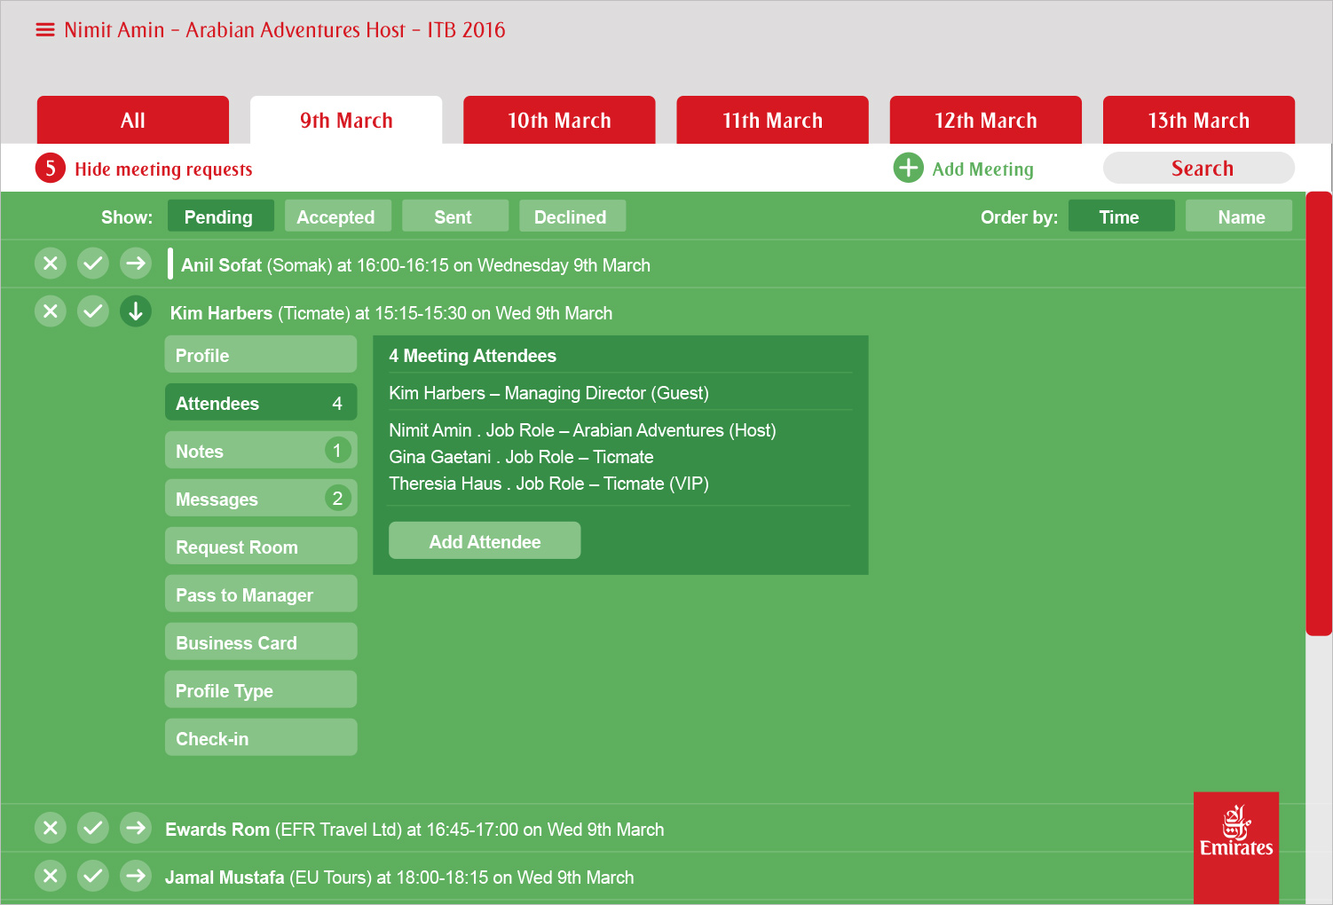
Task: Accept Ewards Rom meeting with checkmark
Action: (x=93, y=828)
